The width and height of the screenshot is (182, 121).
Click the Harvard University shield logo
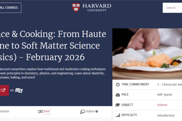[76, 8]
